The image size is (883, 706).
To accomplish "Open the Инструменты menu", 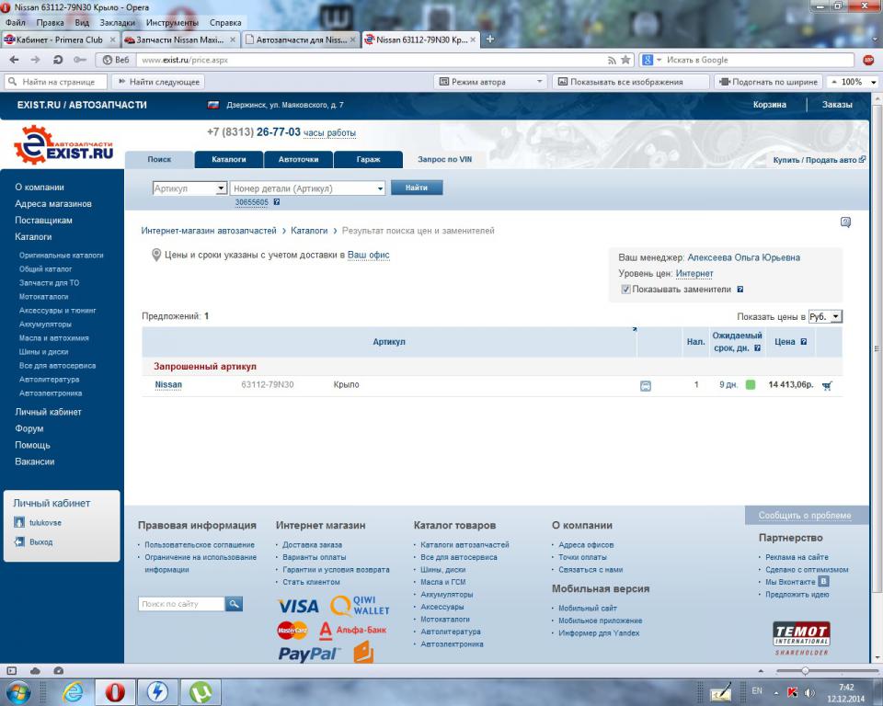I will 172,22.
